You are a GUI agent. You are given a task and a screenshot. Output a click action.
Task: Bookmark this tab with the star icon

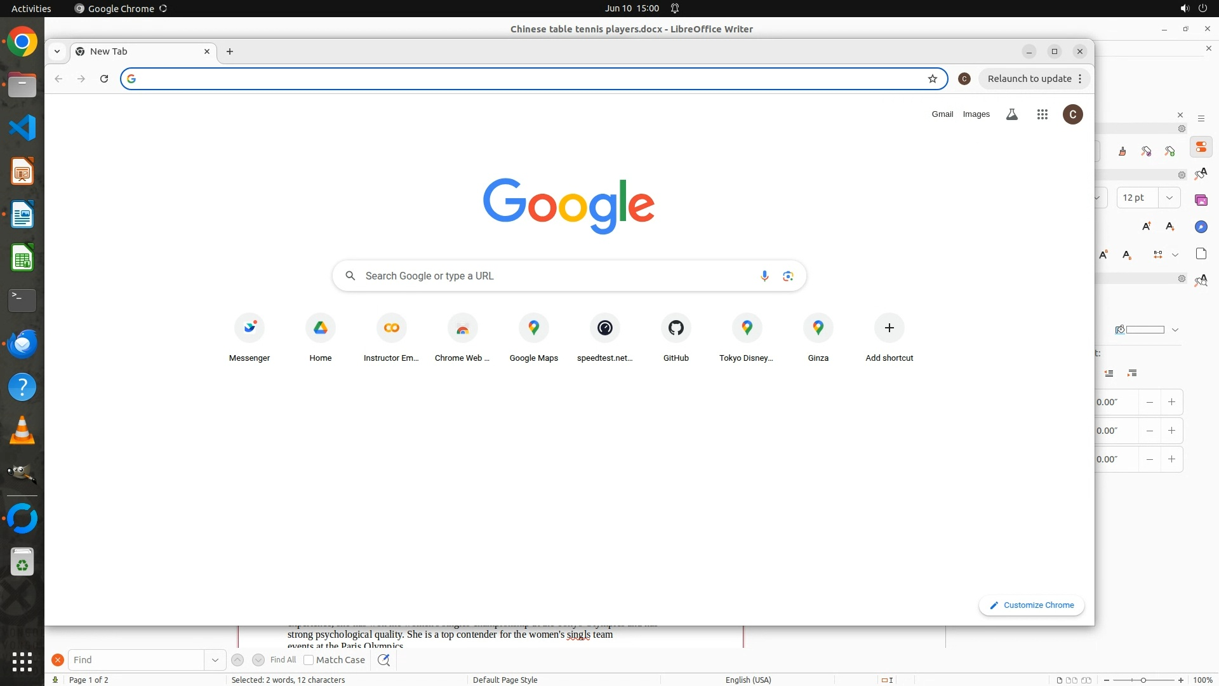click(x=933, y=79)
